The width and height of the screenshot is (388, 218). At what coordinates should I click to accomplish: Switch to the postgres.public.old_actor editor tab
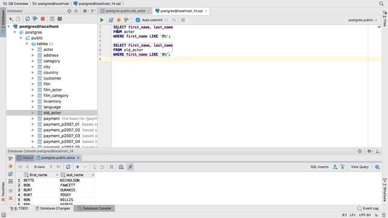click(125, 11)
